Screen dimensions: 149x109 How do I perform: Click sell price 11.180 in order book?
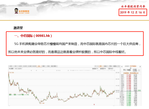129,87
